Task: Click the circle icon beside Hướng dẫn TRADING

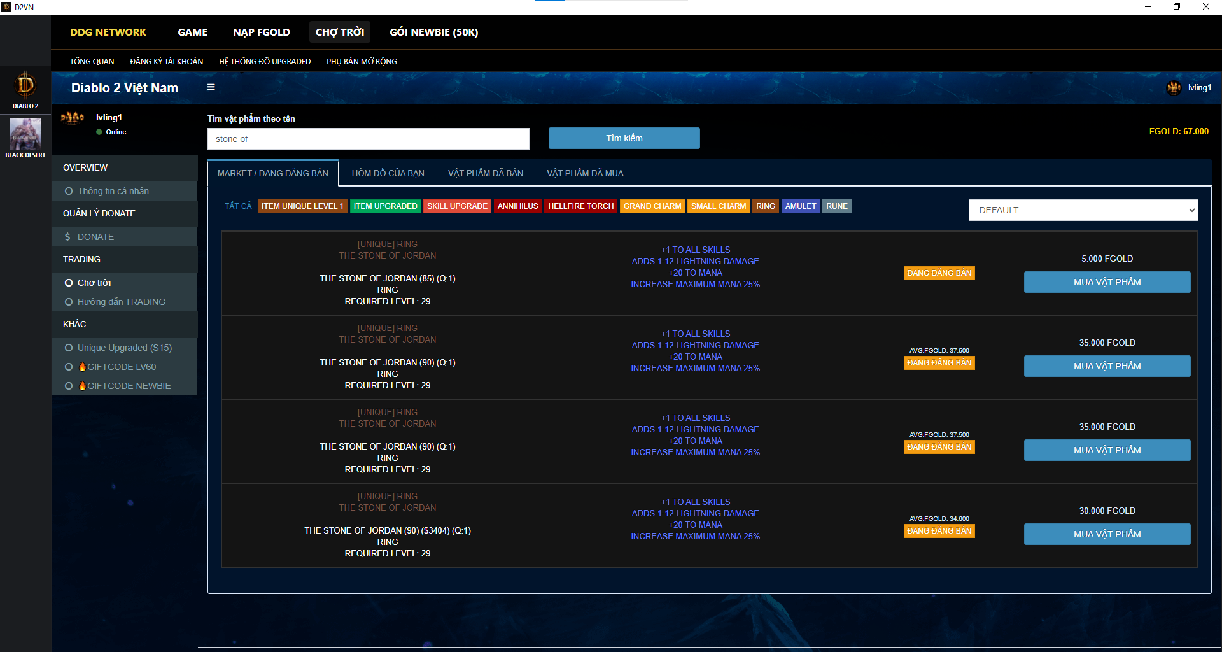Action: click(69, 302)
